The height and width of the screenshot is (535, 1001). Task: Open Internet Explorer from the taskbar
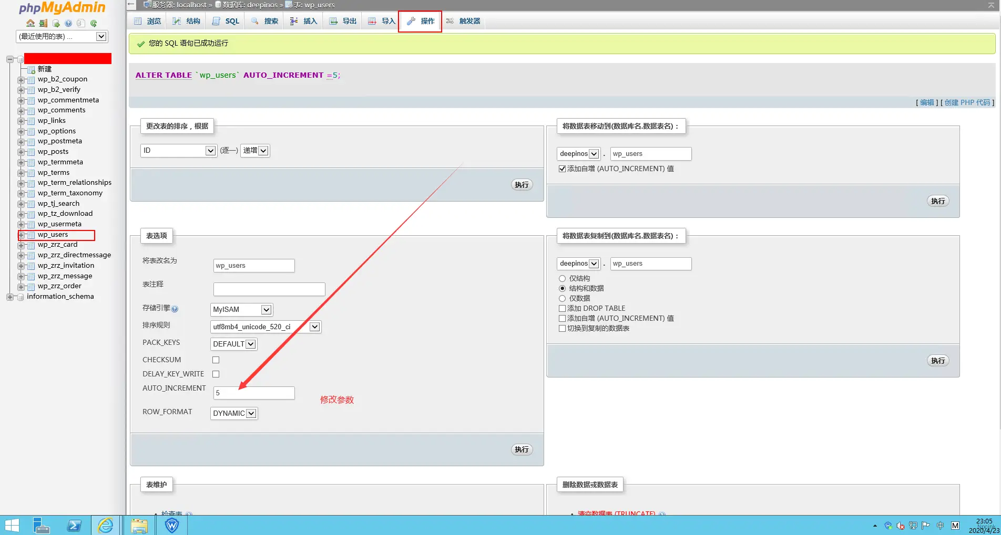tap(106, 525)
